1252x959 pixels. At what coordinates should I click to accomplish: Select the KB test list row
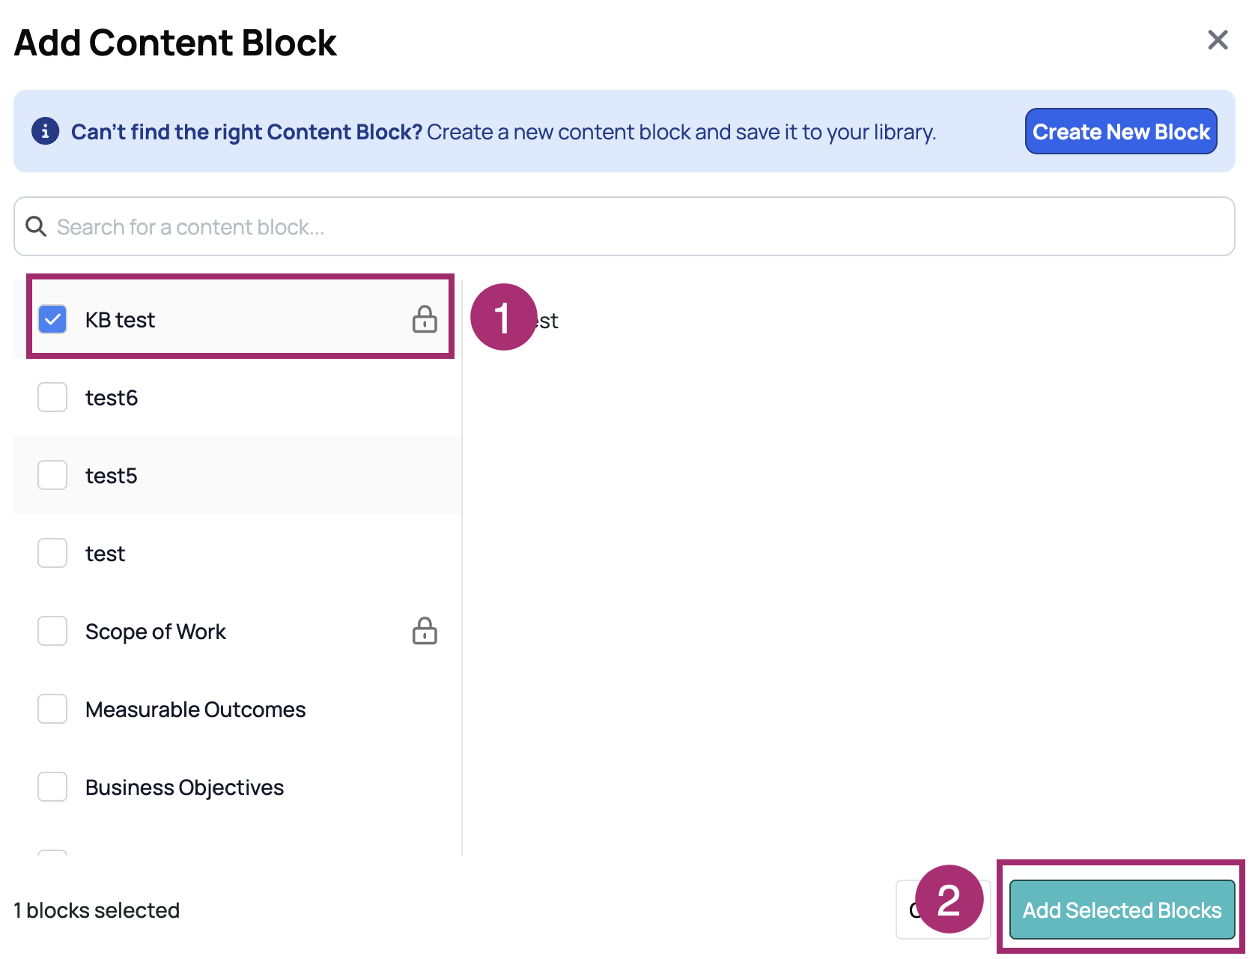tap(225, 319)
